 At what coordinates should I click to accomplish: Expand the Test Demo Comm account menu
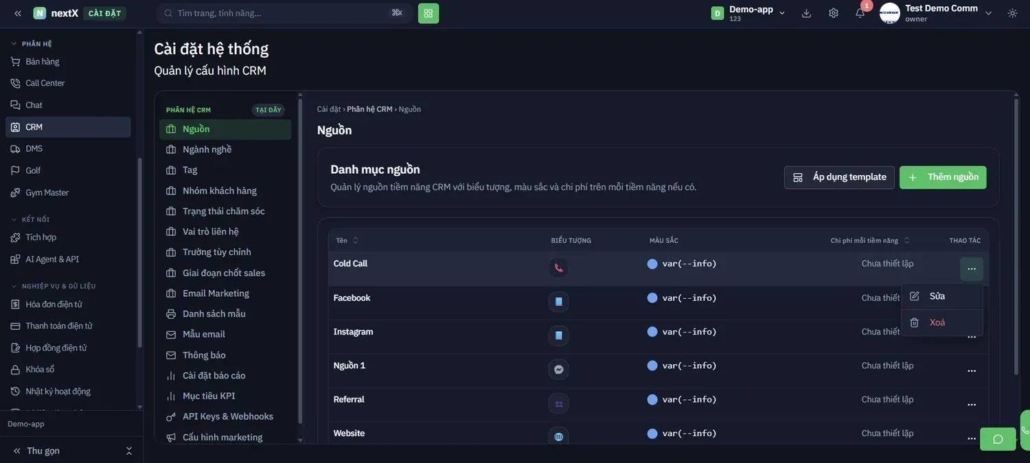click(989, 13)
